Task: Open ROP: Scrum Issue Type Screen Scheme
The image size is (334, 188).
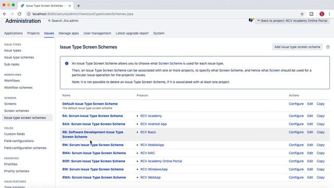Action: click(94, 161)
